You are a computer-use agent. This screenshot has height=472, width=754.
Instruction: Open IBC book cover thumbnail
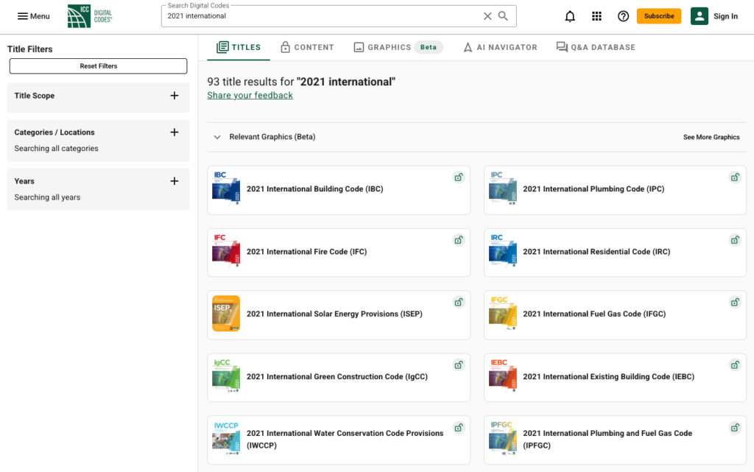tap(226, 189)
